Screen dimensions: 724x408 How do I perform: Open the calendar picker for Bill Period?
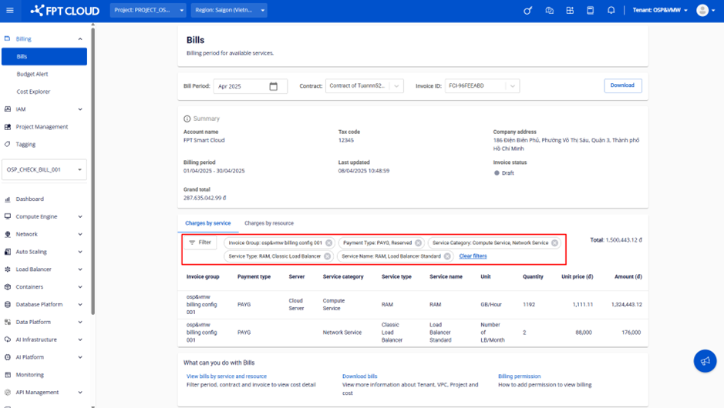pyautogui.click(x=273, y=86)
